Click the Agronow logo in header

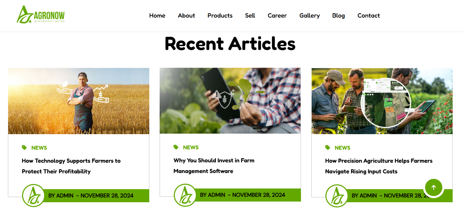point(41,14)
